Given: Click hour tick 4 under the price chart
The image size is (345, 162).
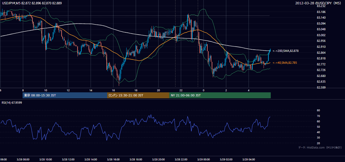Looking at the screenshot, I should (x=249, y=90).
